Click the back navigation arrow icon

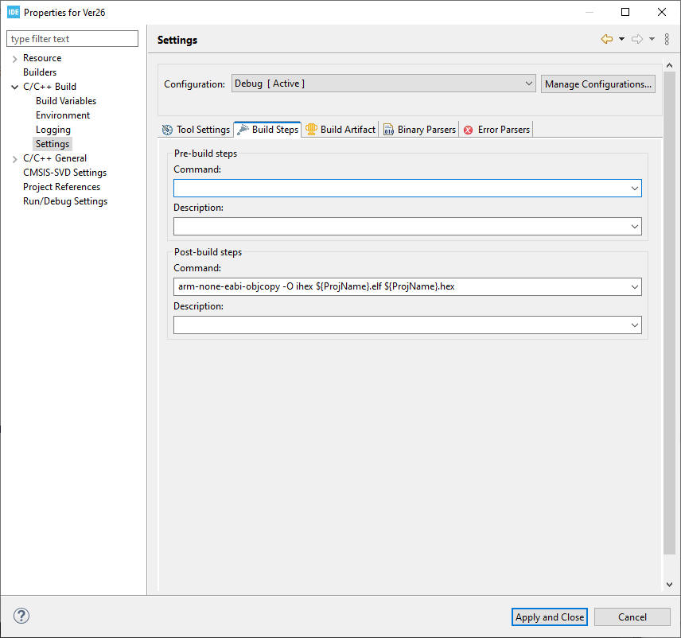pyautogui.click(x=607, y=39)
